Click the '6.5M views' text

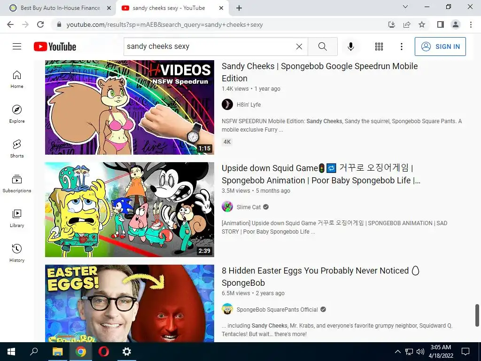click(236, 293)
